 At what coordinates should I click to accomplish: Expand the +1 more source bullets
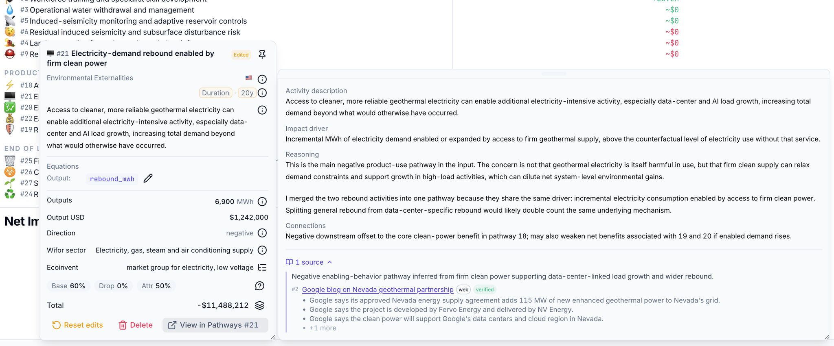[323, 328]
